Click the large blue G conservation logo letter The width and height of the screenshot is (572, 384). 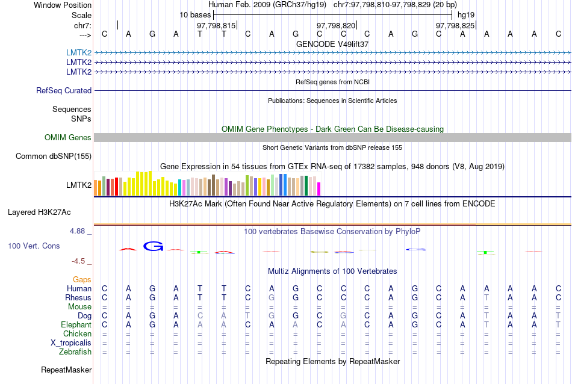[x=153, y=247]
